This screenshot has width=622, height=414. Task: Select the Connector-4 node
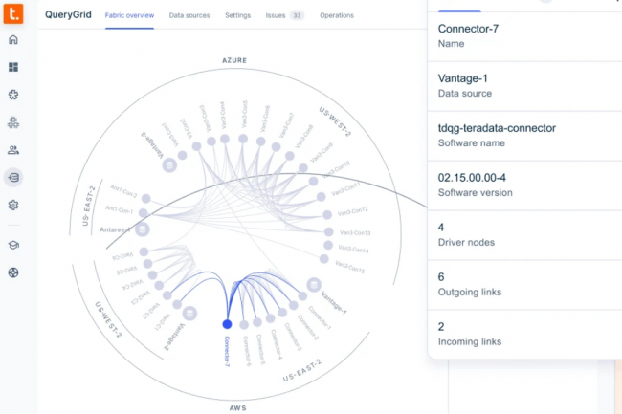point(270,318)
